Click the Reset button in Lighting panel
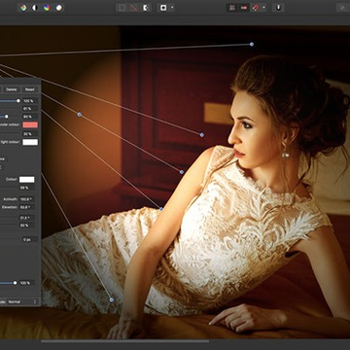Image resolution: width=350 pixels, height=350 pixels. pos(30,89)
